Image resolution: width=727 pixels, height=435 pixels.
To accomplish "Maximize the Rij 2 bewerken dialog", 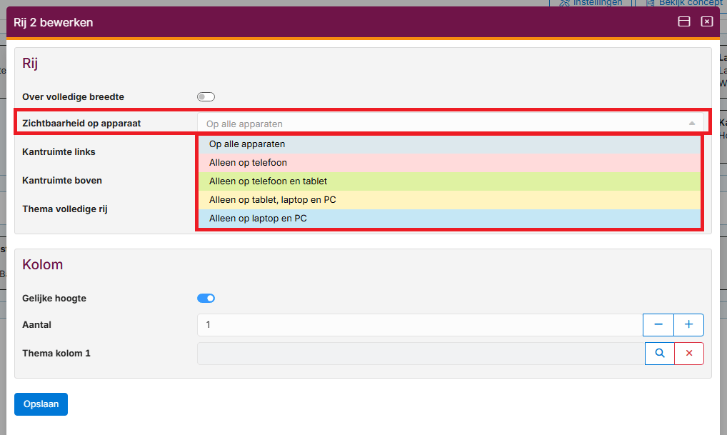I will click(x=683, y=21).
